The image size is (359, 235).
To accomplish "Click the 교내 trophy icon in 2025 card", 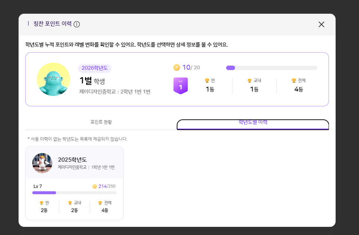I will [x=70, y=203].
